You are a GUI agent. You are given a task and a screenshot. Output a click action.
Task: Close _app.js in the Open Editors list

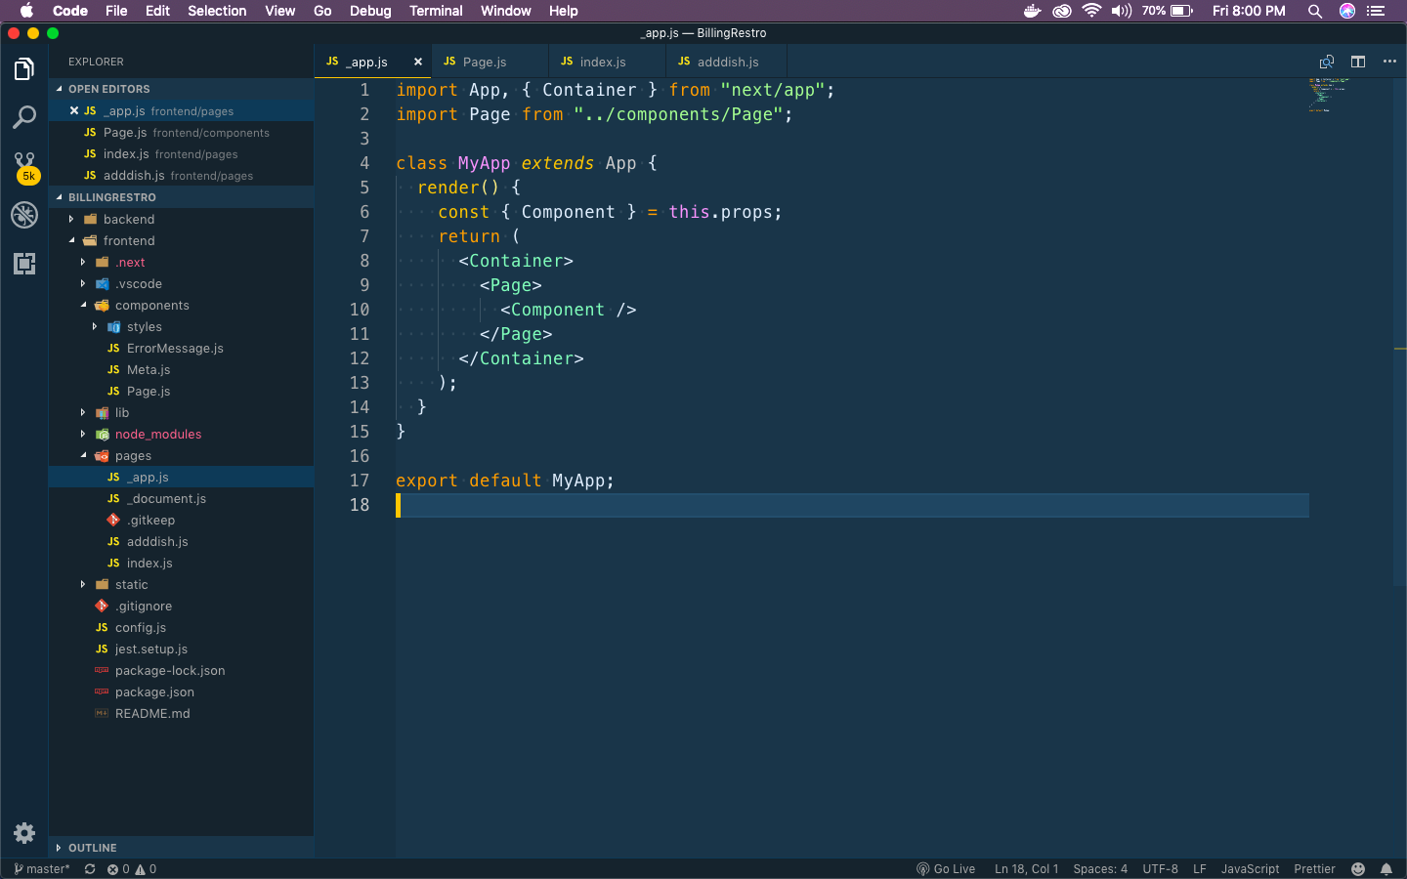[x=74, y=111]
